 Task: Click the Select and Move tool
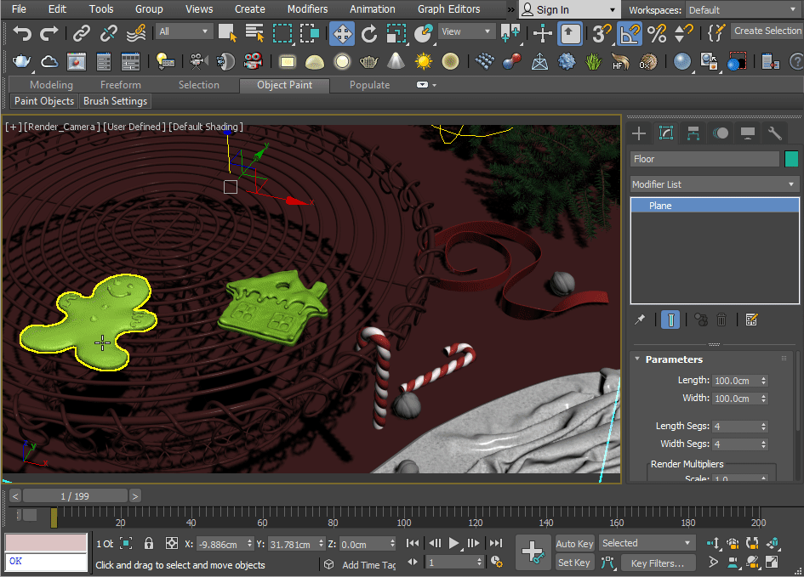click(342, 33)
